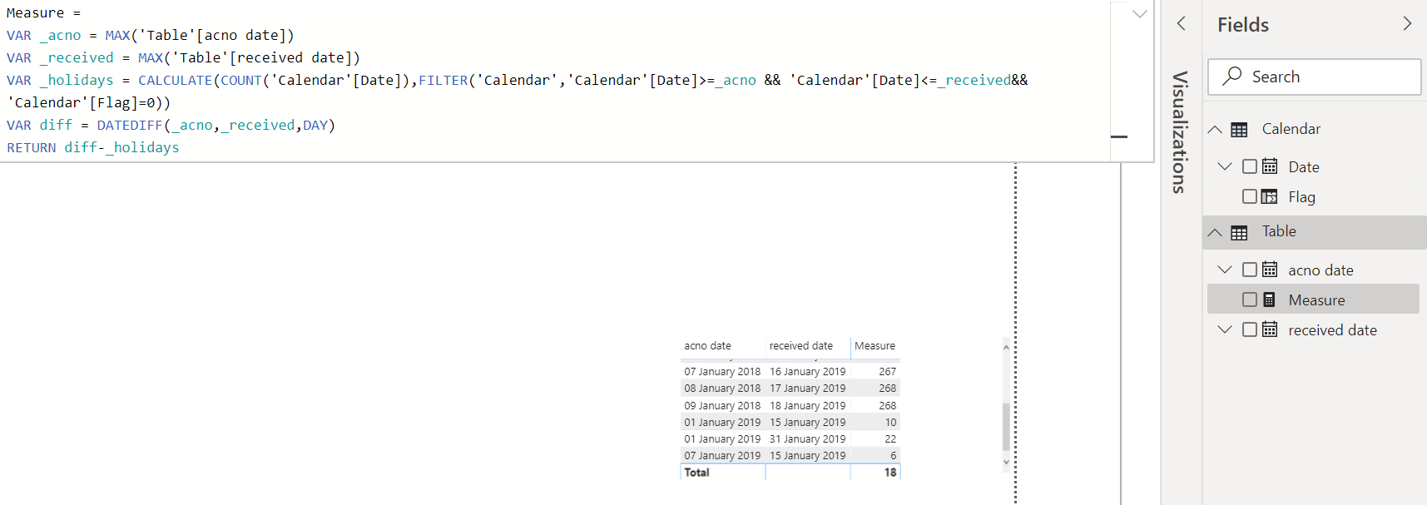Select the 09 January 2018 cell
Image resolution: width=1427 pixels, height=505 pixels.
[722, 406]
